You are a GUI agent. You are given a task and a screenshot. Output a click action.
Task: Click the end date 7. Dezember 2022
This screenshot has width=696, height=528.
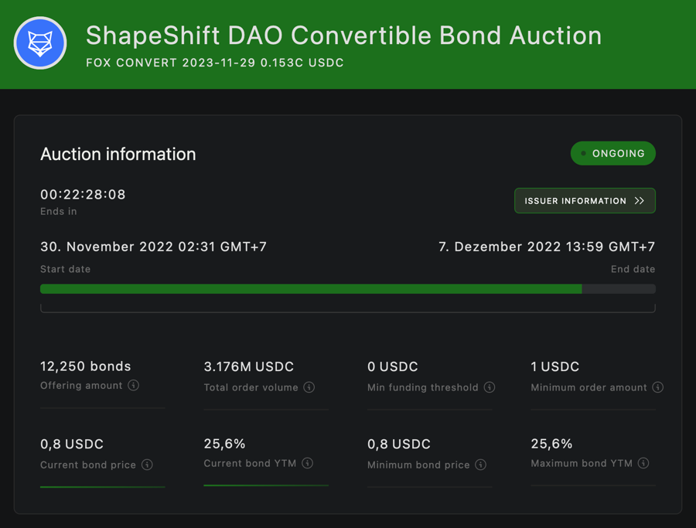tap(546, 247)
